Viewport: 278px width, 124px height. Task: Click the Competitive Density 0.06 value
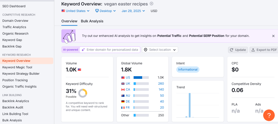pos(237,90)
